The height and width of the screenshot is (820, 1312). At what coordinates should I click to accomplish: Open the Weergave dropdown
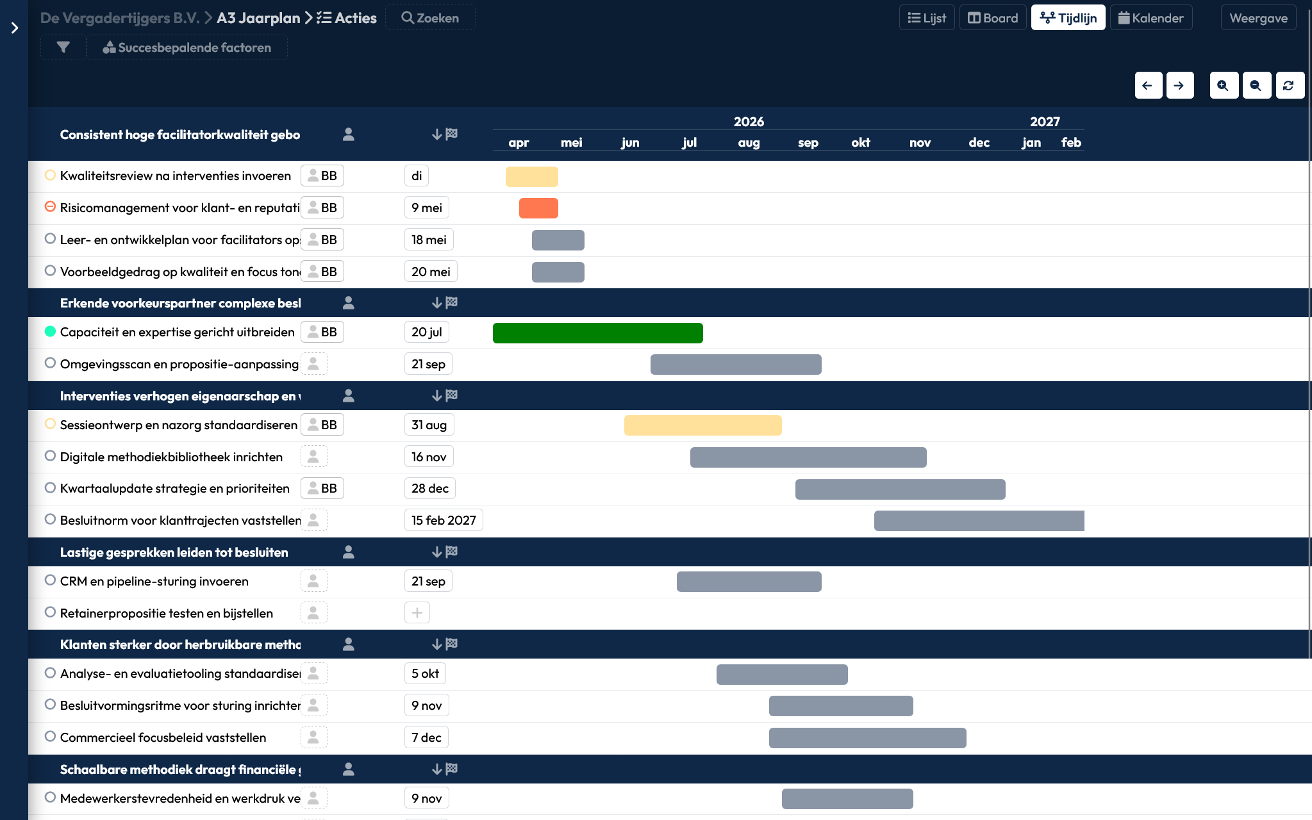(x=1258, y=18)
